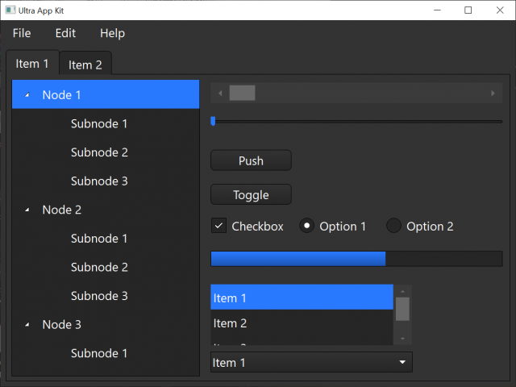Image resolution: width=516 pixels, height=387 pixels.
Task: Click the Ultra App Kit title icon
Action: 10,10
